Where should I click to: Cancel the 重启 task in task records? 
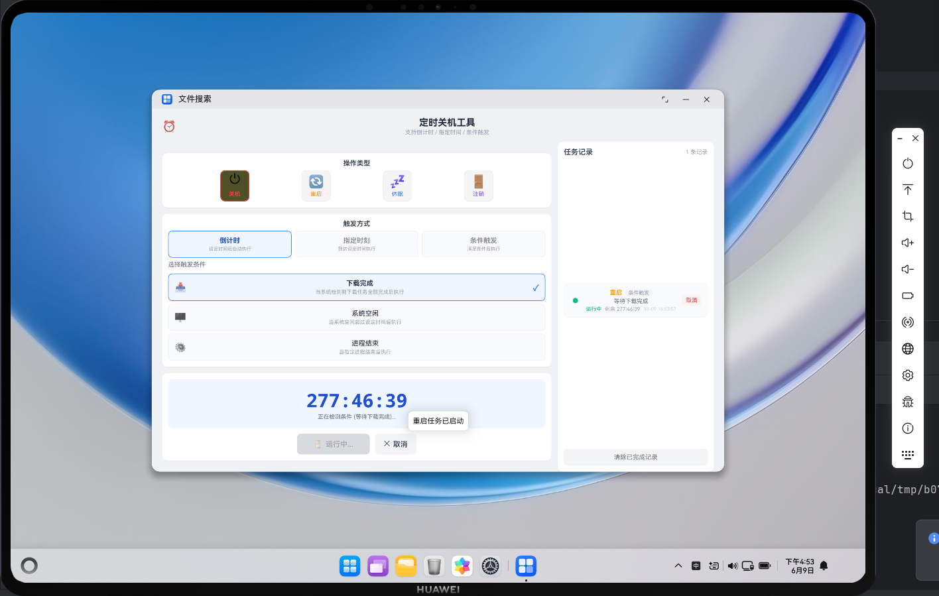692,300
